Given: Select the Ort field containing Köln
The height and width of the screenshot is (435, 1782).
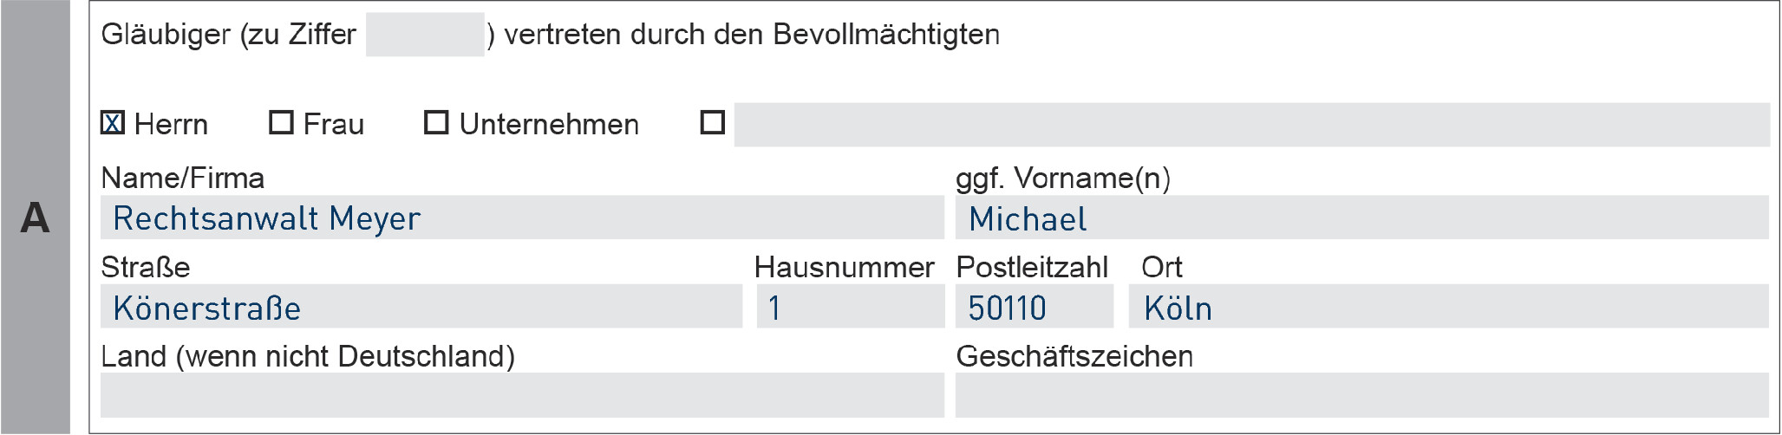Looking at the screenshot, I should pos(1448,307).
